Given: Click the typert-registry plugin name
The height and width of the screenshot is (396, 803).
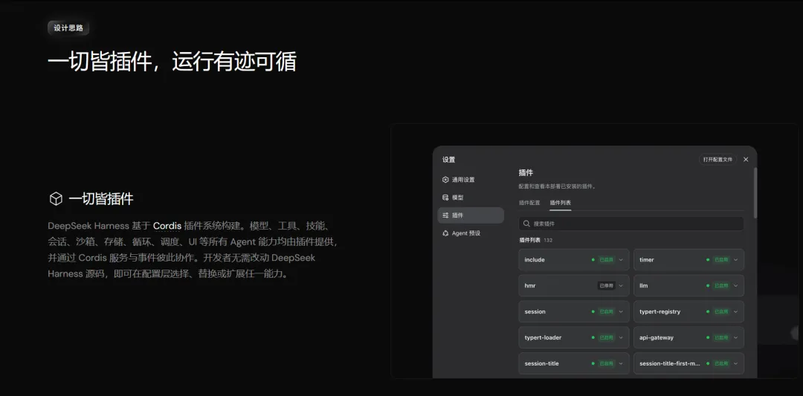Looking at the screenshot, I should click(660, 311).
